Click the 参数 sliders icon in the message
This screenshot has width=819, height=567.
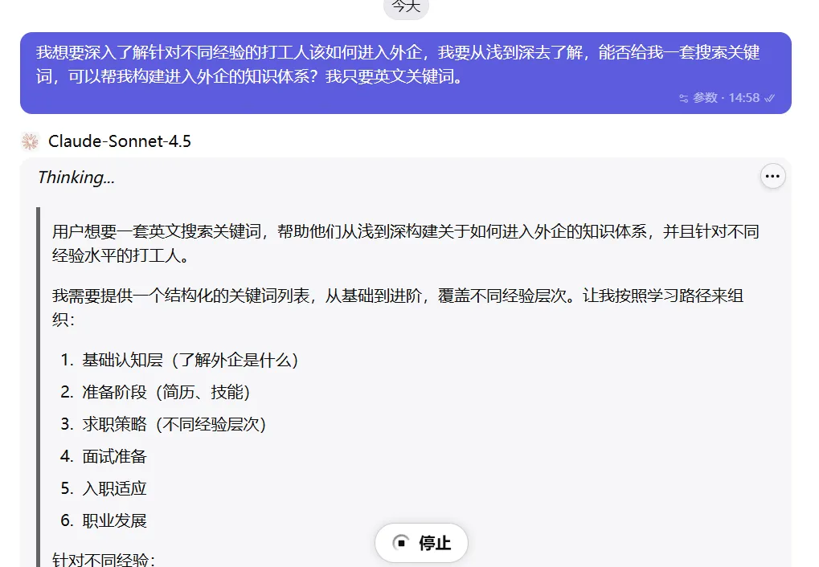tap(684, 98)
